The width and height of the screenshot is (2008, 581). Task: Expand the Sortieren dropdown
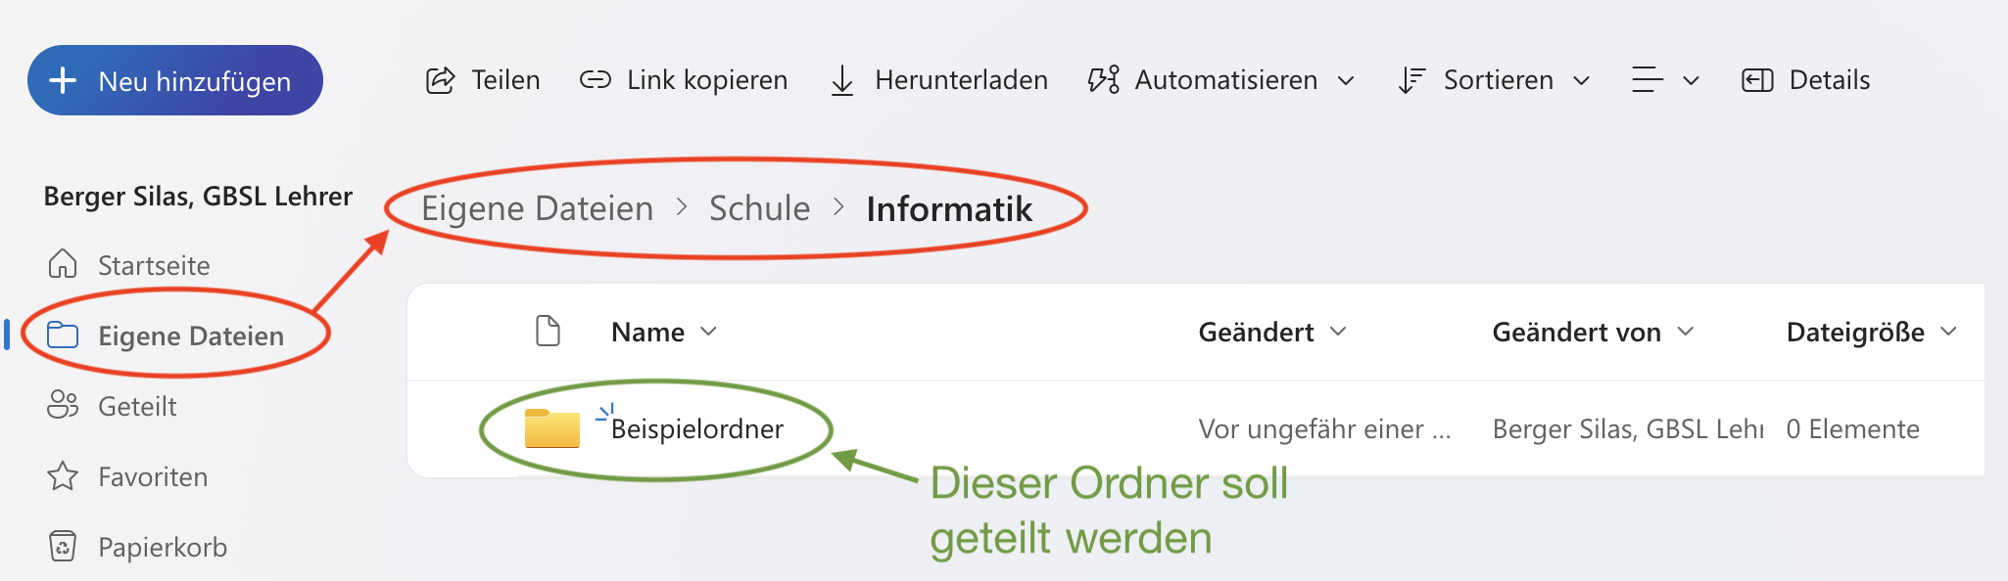coord(1581,80)
